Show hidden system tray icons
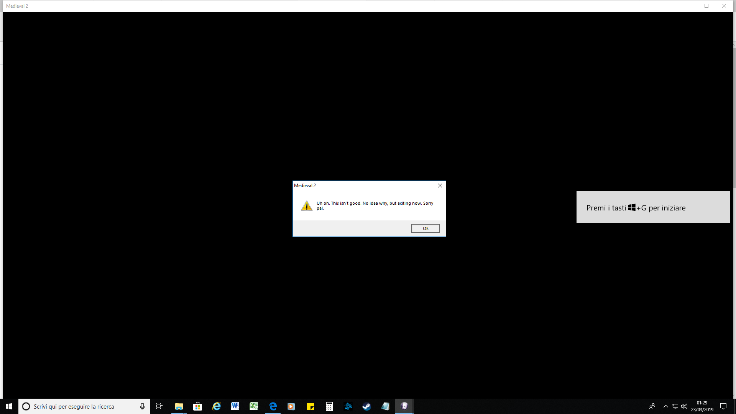This screenshot has height=414, width=736. pos(666,406)
